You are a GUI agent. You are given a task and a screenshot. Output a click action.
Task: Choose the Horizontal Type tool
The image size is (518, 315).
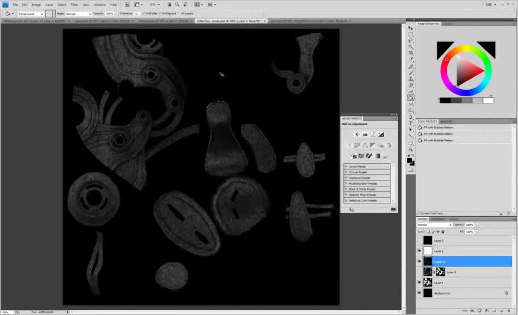coord(411,123)
